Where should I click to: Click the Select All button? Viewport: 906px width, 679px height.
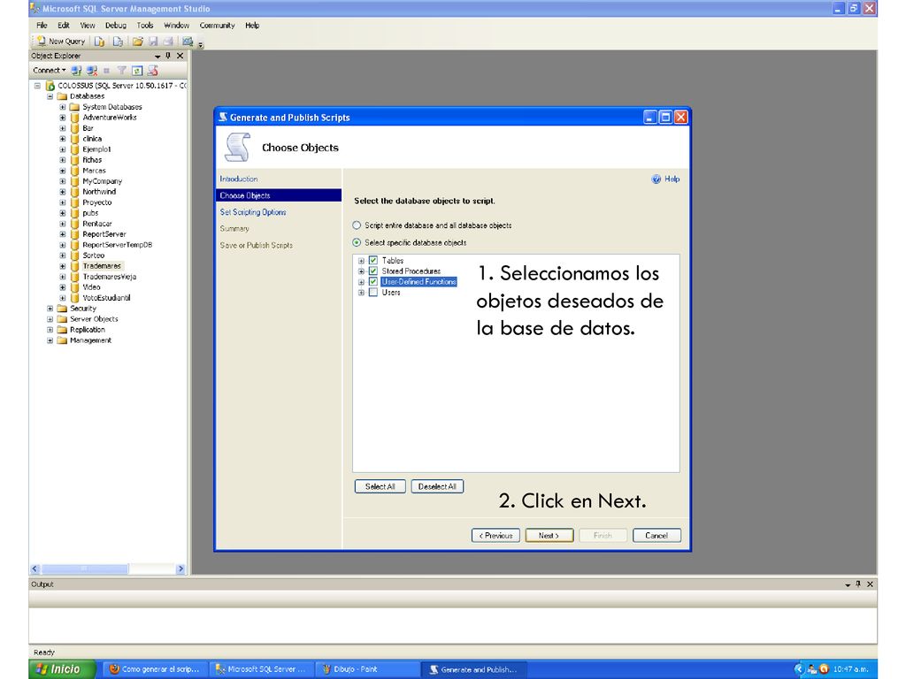[380, 487]
